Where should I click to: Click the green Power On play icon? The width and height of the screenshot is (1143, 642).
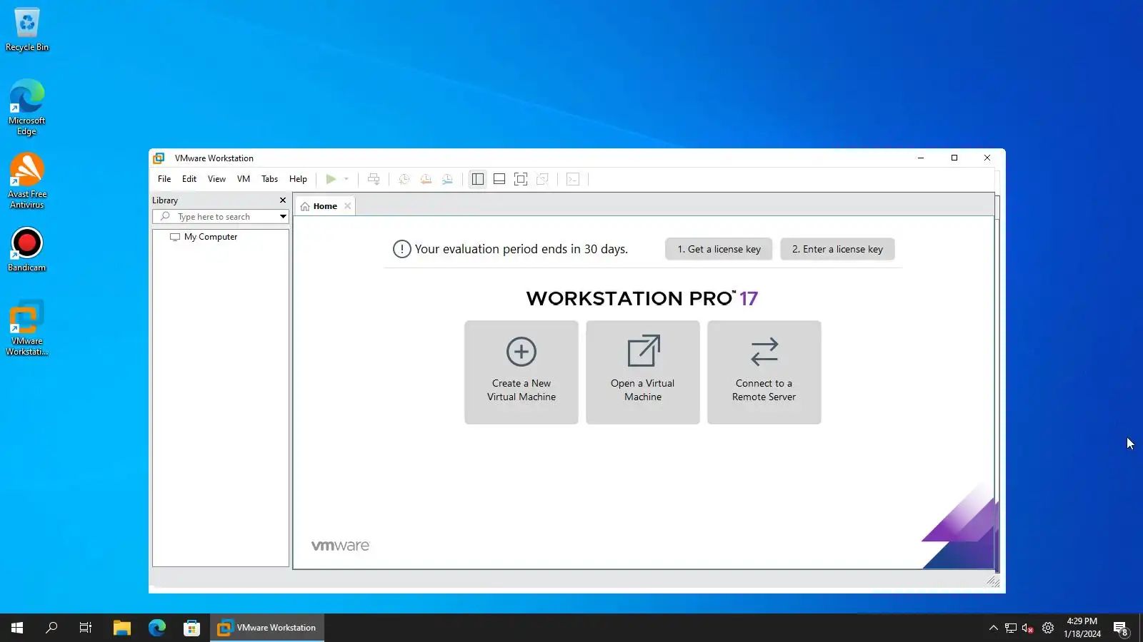point(331,179)
